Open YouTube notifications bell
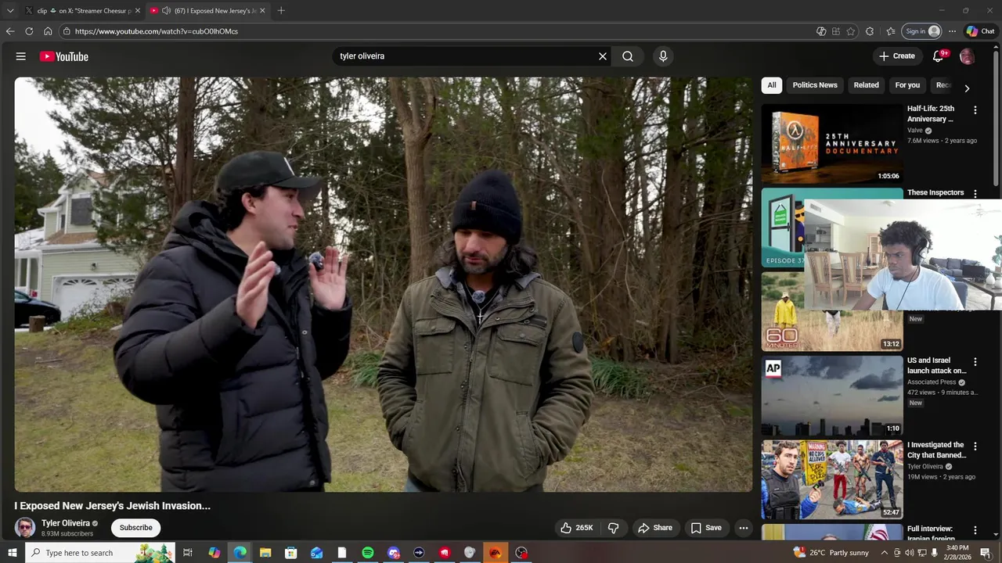 click(x=939, y=56)
